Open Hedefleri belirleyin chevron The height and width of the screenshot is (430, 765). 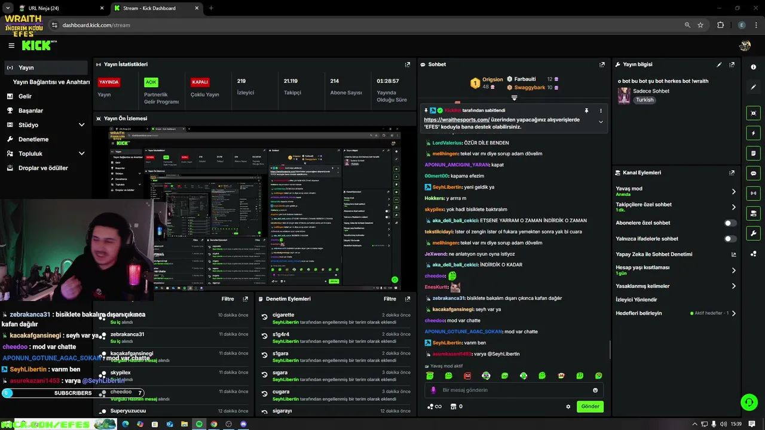click(733, 313)
